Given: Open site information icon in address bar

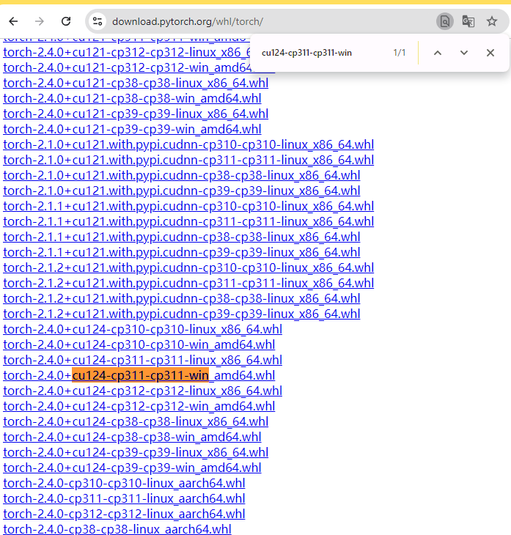Looking at the screenshot, I should point(98,21).
